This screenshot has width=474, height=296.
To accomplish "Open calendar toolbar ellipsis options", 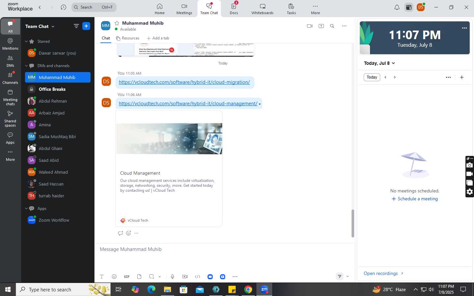I will (448, 77).
